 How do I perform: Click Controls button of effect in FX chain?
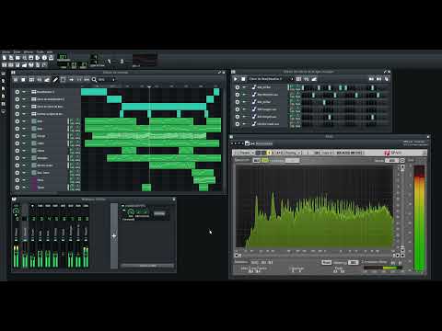coord(159,213)
